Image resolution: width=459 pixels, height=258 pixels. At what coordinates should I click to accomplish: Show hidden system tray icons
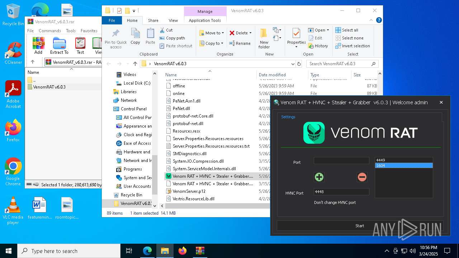pos(387,251)
